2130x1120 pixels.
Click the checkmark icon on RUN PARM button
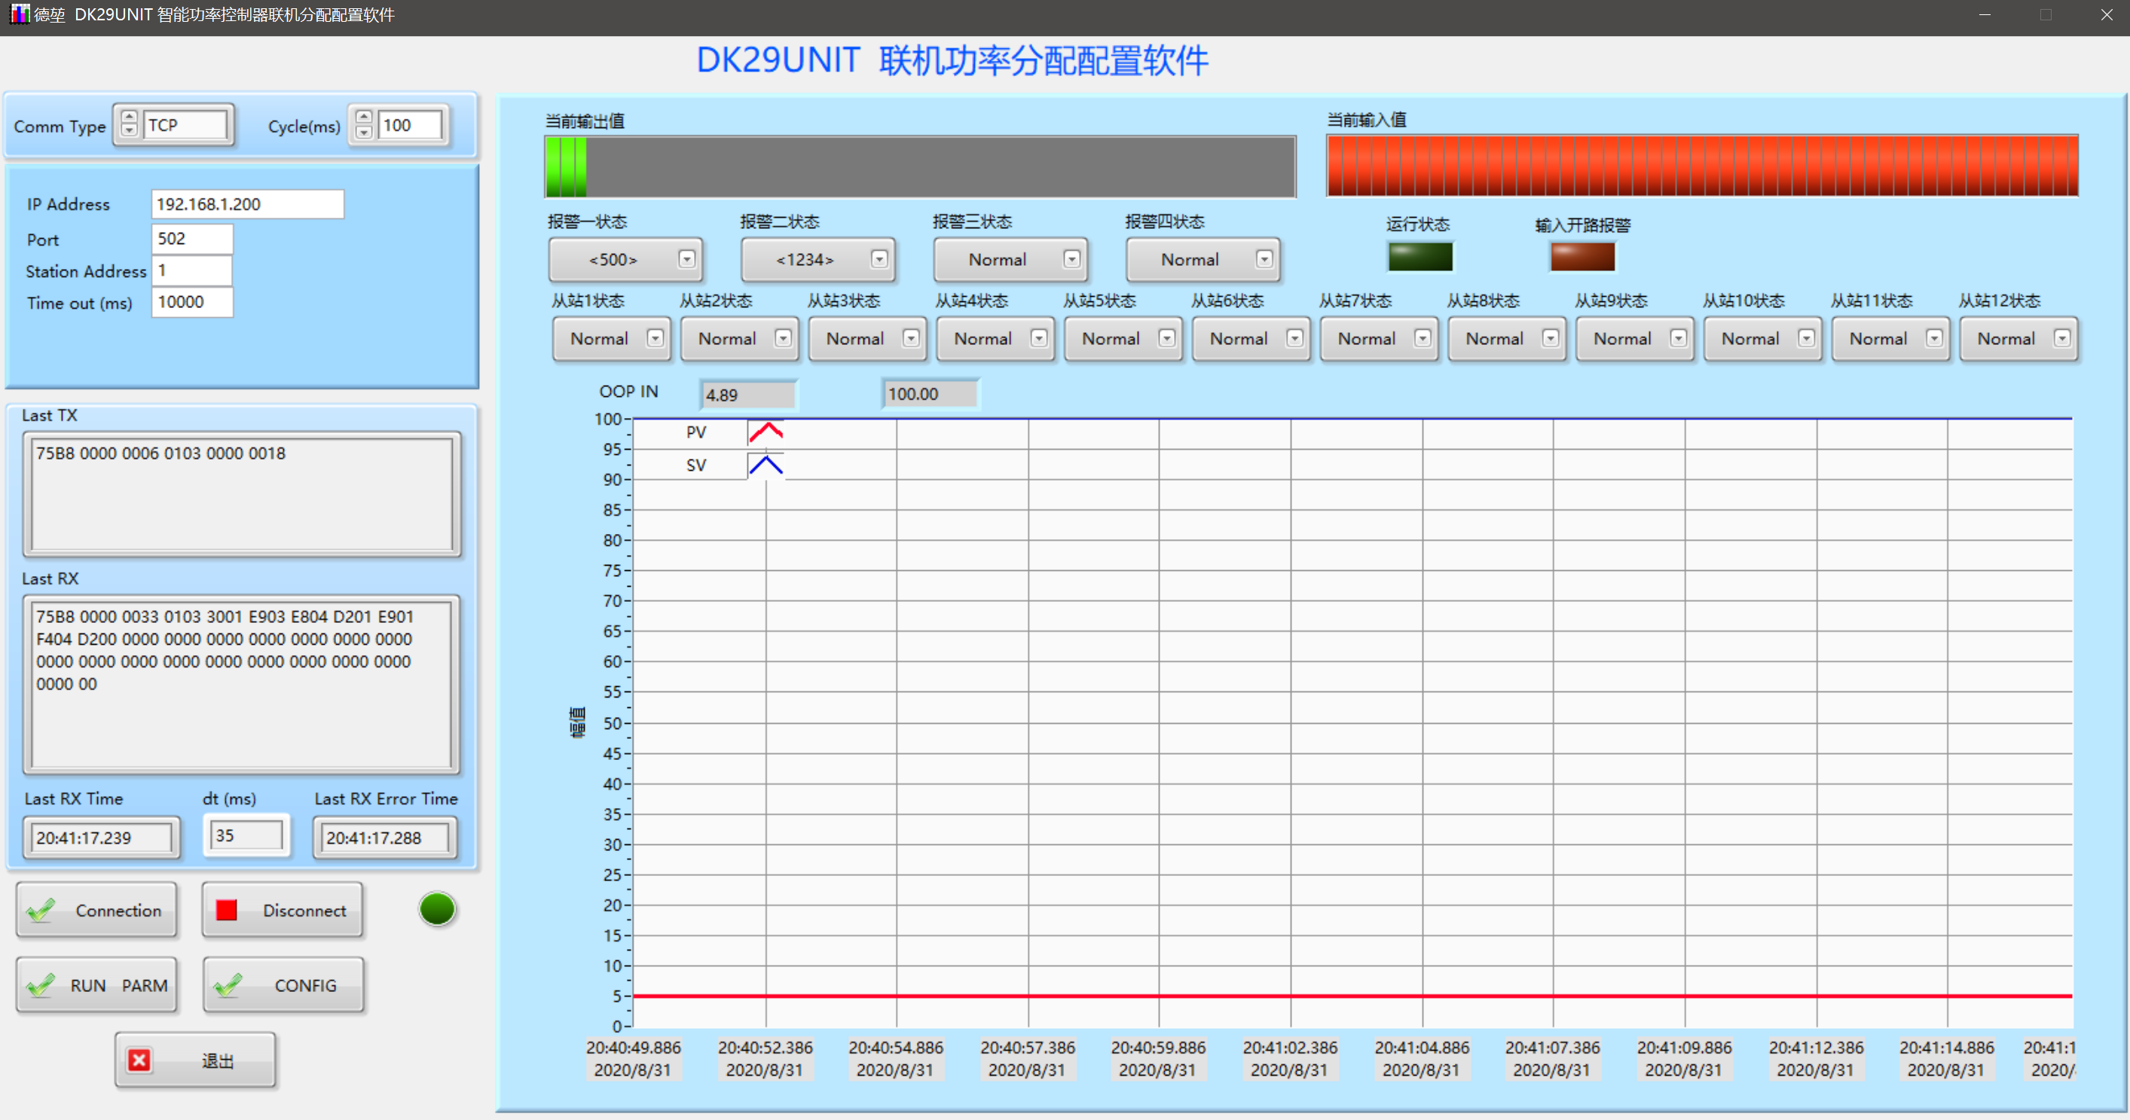pyautogui.click(x=41, y=985)
